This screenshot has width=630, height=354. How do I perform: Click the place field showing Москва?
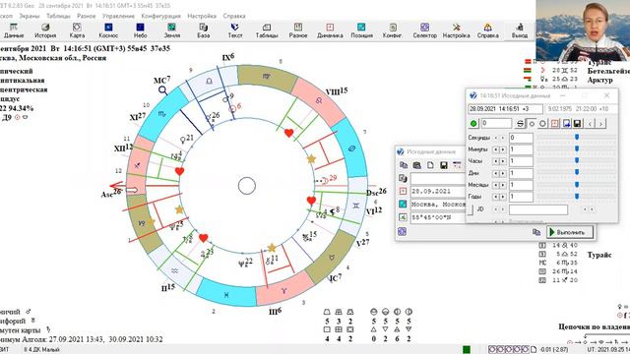coord(437,205)
